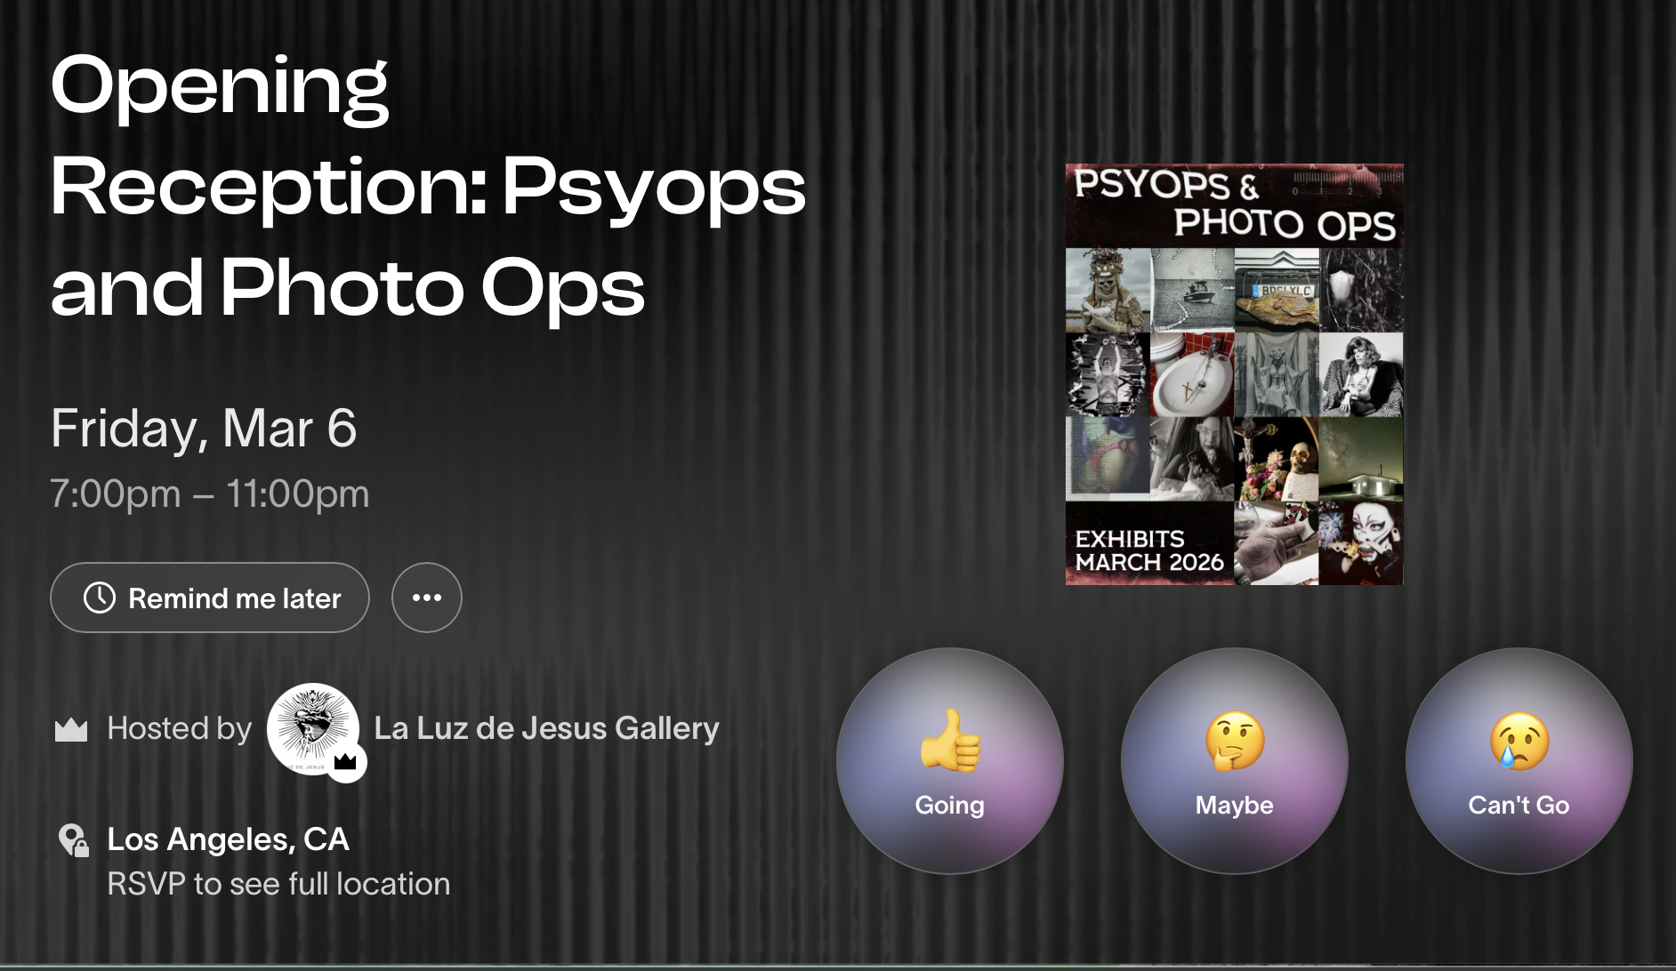Click the 7:00pm – 11:00pm time text
The image size is (1676, 971).
pos(209,494)
